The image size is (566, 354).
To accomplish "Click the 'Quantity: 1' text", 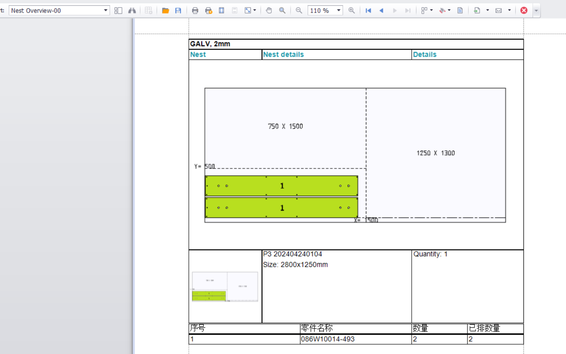I will coord(430,254).
